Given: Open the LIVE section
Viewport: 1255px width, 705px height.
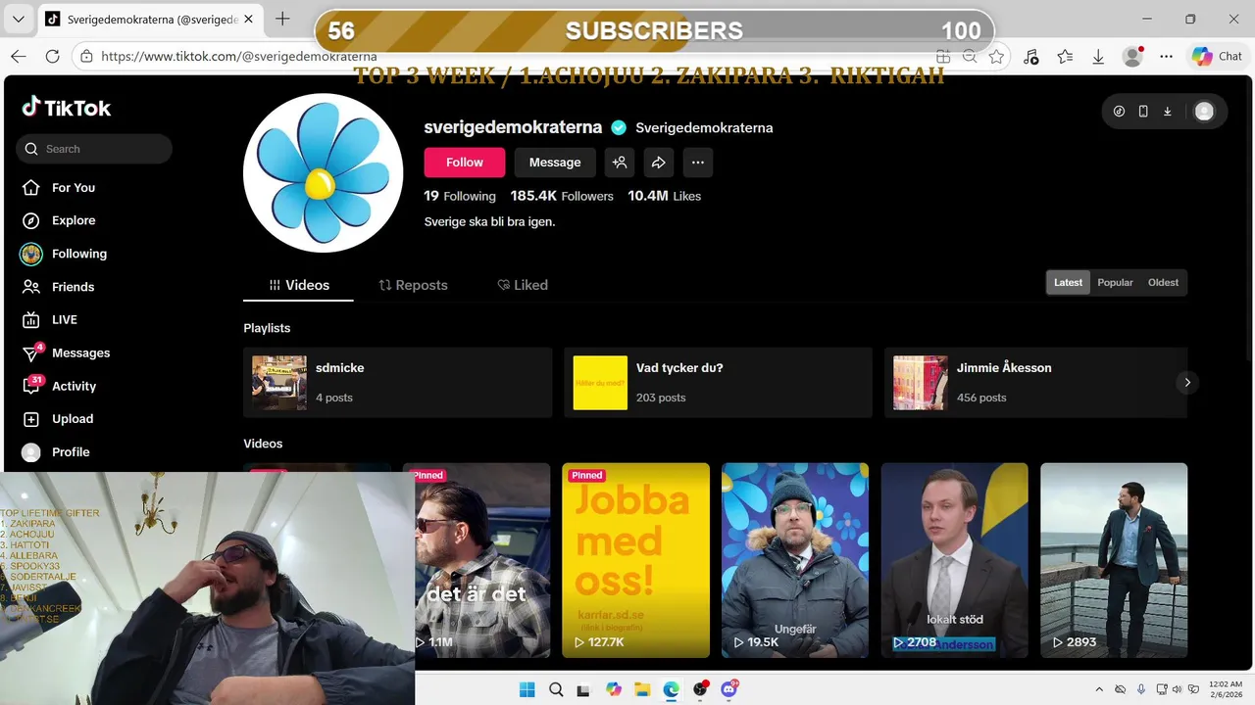Looking at the screenshot, I should [50, 319].
